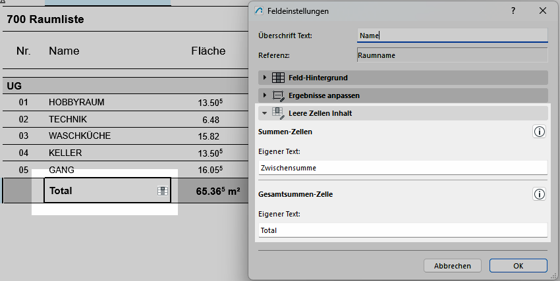560x281 pixels.
Task: Click the Leere Zellen Inhalt panel icon
Action: (x=278, y=113)
